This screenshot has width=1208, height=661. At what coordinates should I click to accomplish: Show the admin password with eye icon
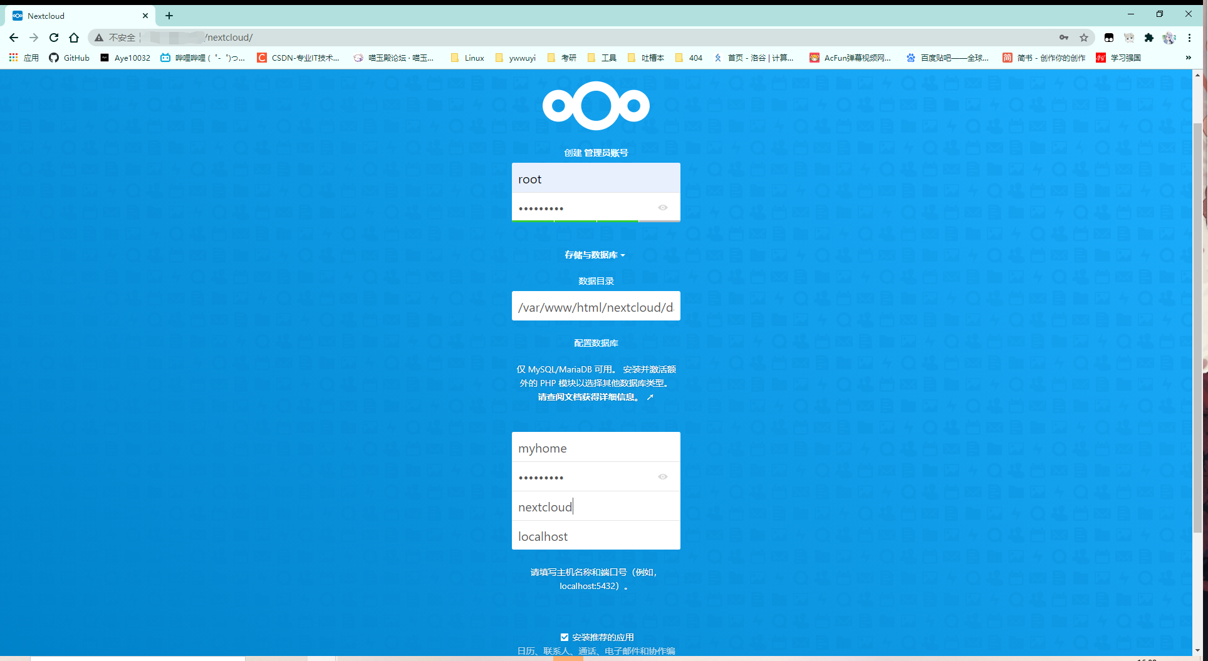(x=663, y=207)
